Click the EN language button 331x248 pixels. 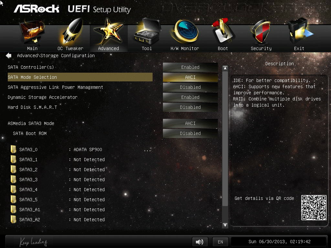click(x=220, y=242)
